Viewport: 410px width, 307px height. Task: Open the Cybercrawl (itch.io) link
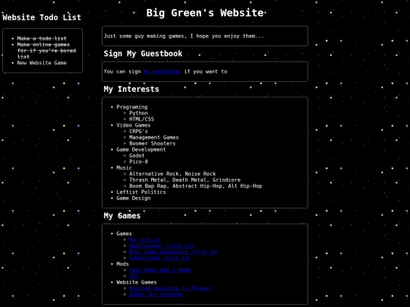pyautogui.click(x=159, y=258)
